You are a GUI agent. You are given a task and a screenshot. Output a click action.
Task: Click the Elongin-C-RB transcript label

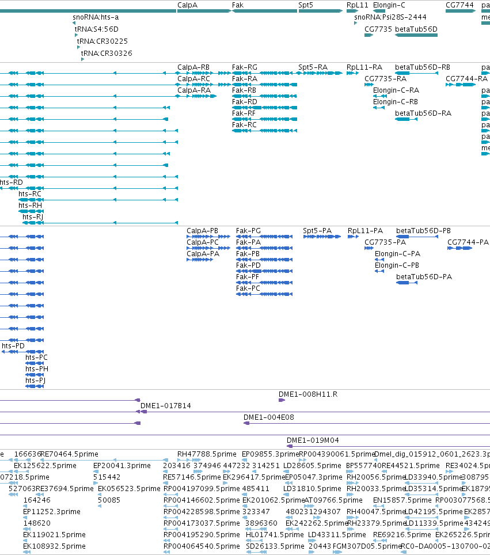click(396, 102)
